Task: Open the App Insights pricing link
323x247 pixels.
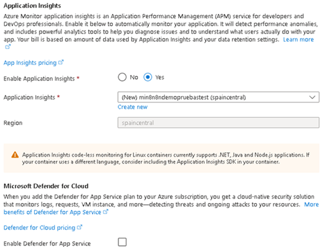Action: point(30,63)
